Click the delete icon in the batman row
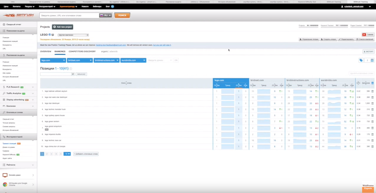This screenshot has width=376, height=193. pyautogui.click(x=372, y=91)
